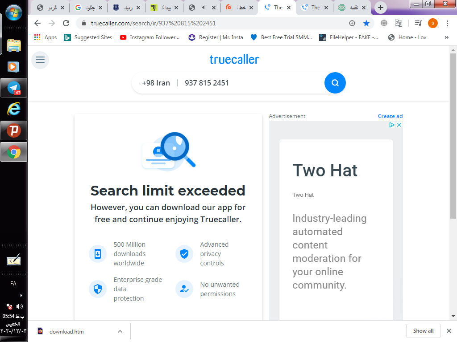Open the hamburger menu on Truecaller
Image resolution: width=457 pixels, height=342 pixels.
point(40,60)
